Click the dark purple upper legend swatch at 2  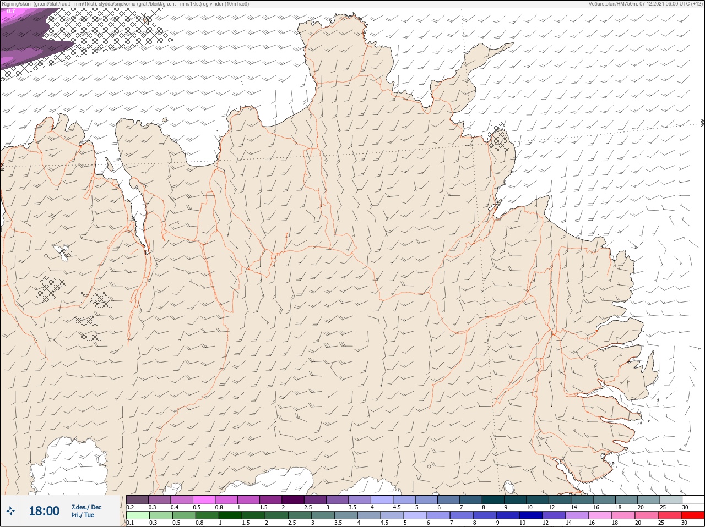[x=293, y=499]
